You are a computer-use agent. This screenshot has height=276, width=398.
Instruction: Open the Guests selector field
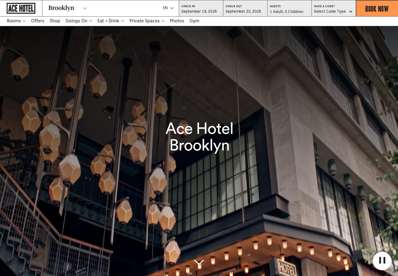point(289,9)
